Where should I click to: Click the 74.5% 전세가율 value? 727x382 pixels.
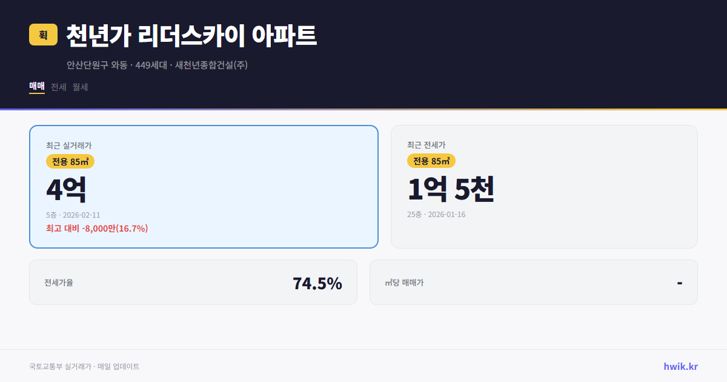click(x=317, y=282)
